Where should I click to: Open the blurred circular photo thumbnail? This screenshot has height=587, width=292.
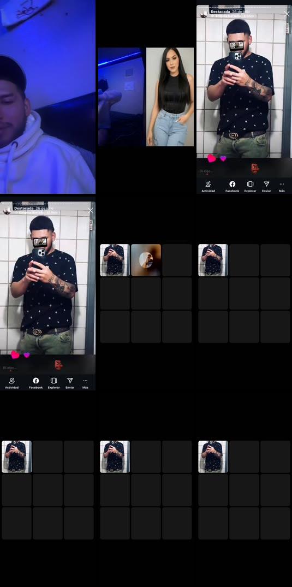click(x=146, y=260)
